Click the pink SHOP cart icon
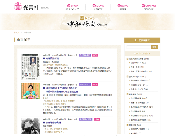The image size is (175, 136). click(x=69, y=6)
